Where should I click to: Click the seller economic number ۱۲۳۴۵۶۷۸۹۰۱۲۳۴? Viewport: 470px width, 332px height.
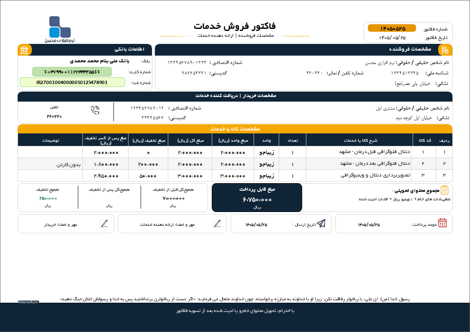(187, 63)
